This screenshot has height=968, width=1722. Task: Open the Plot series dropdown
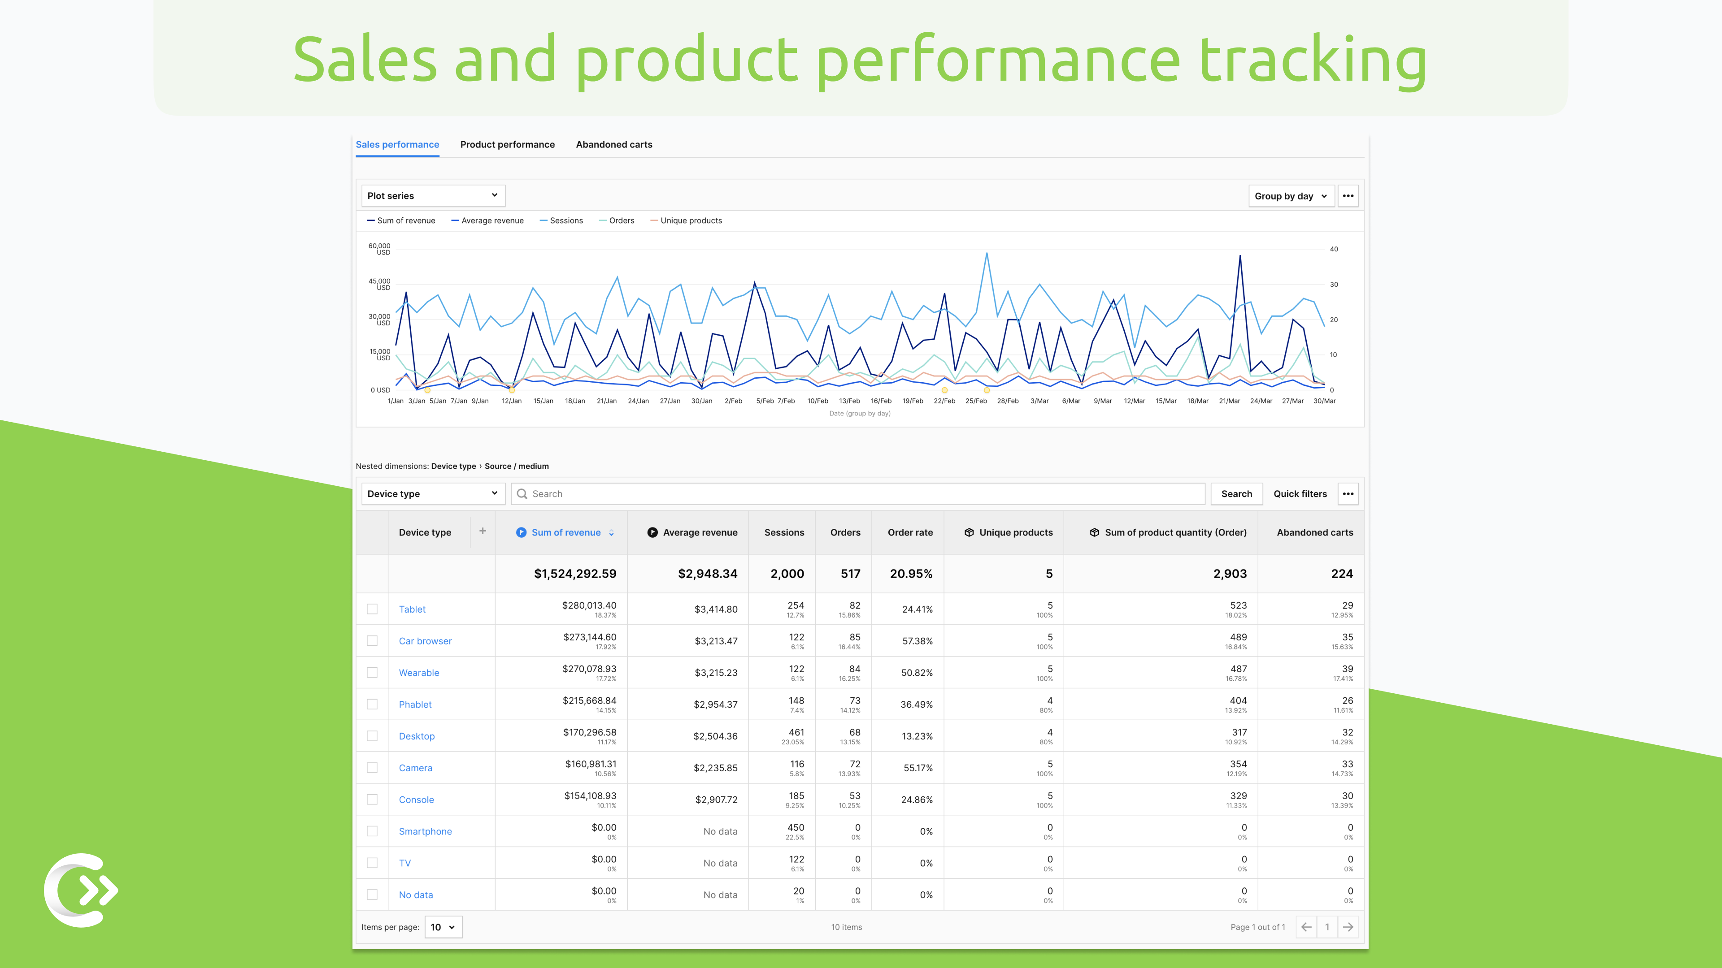pos(433,196)
